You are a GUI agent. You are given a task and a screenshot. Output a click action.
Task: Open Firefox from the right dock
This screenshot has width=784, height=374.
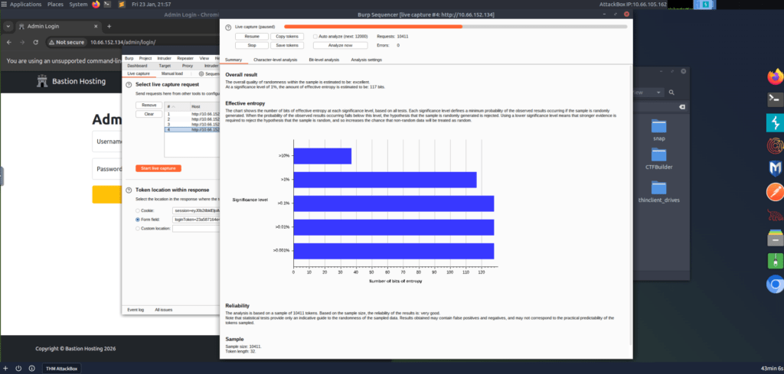(775, 76)
